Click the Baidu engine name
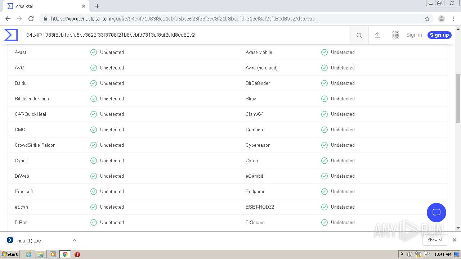This screenshot has height=259, width=461. (21, 83)
